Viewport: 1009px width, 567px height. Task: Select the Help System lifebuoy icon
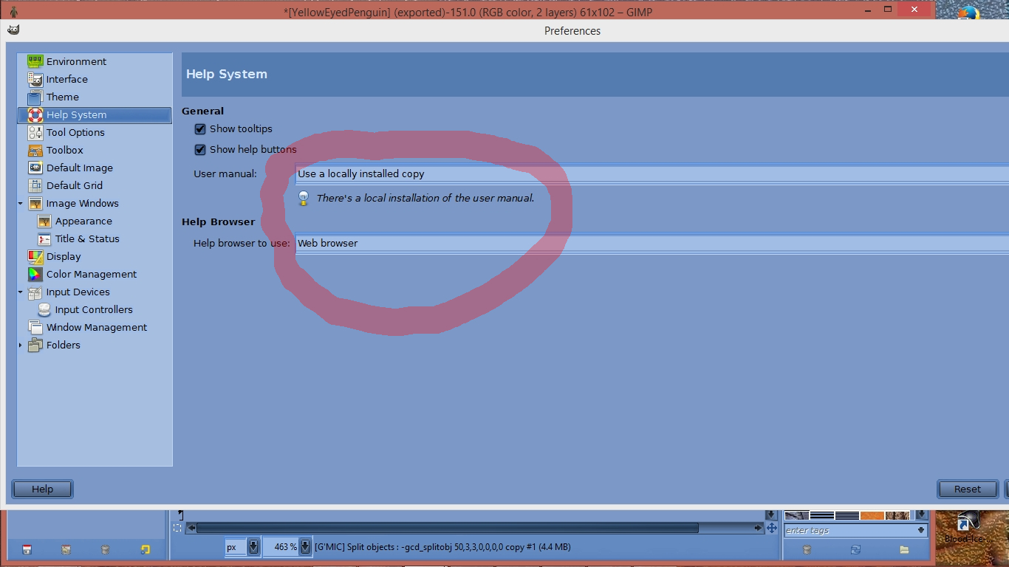[35, 114]
